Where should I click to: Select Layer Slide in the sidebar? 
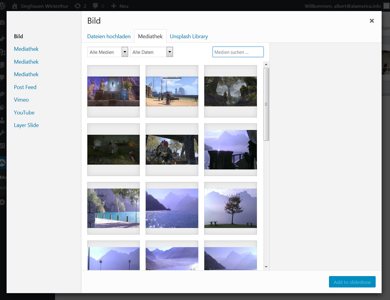click(26, 125)
